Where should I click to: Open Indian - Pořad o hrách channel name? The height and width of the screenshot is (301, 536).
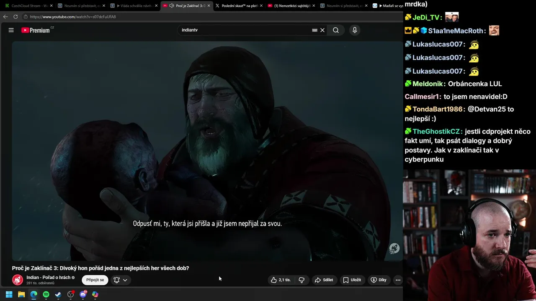(x=48, y=277)
